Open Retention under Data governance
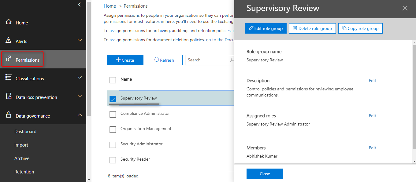 click(24, 172)
